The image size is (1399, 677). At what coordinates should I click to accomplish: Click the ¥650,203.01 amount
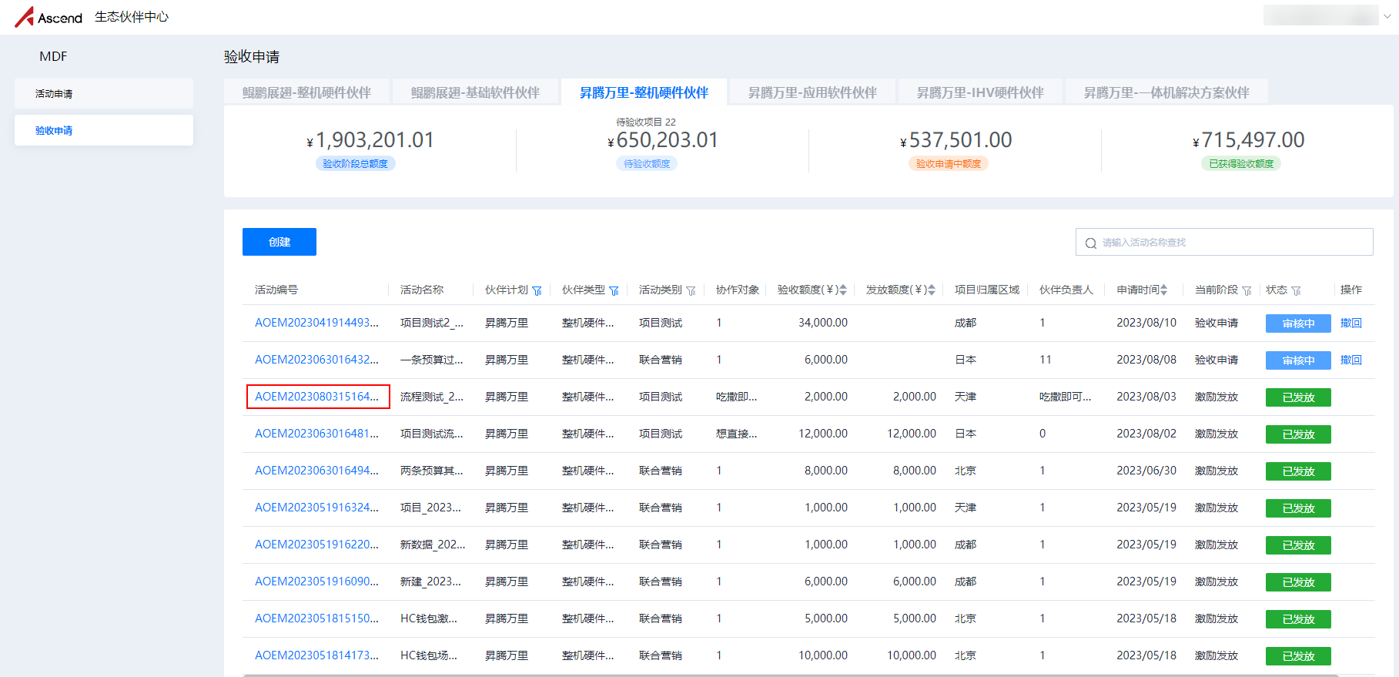tap(663, 140)
